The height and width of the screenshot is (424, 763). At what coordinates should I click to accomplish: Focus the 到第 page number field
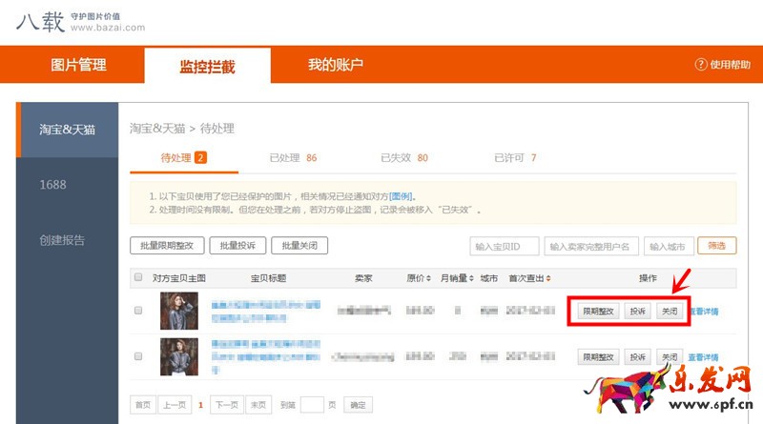click(312, 405)
